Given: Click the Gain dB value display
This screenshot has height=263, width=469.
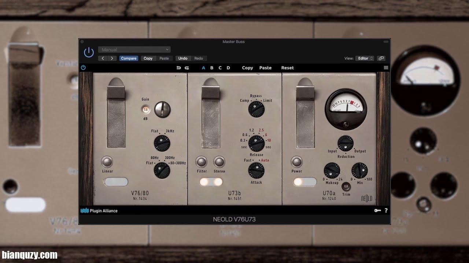Looking at the screenshot, I should coord(146,109).
